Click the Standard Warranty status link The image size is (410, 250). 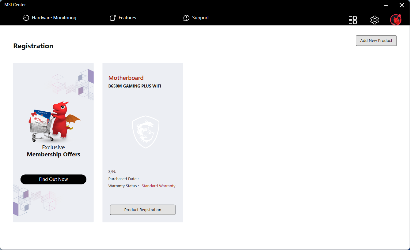(158, 186)
